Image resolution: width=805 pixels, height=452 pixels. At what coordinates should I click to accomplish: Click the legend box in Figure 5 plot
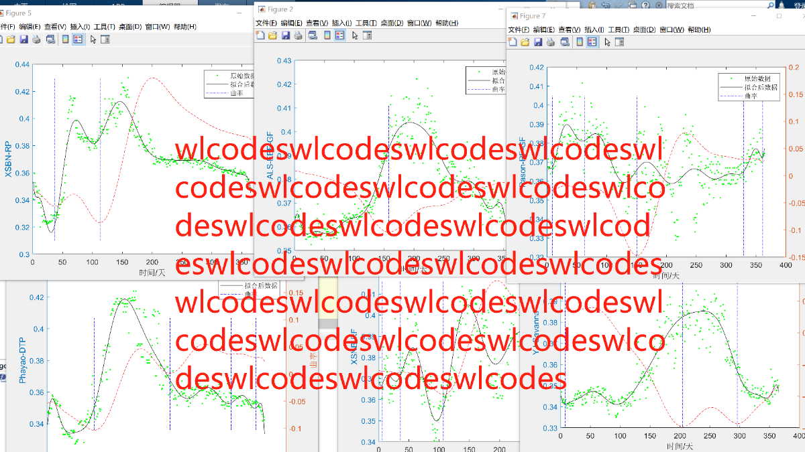(228, 84)
